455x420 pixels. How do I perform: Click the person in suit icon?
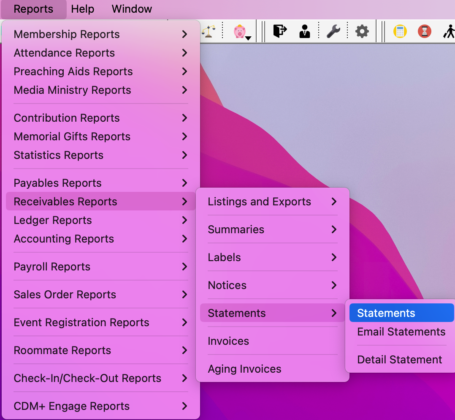pos(304,31)
